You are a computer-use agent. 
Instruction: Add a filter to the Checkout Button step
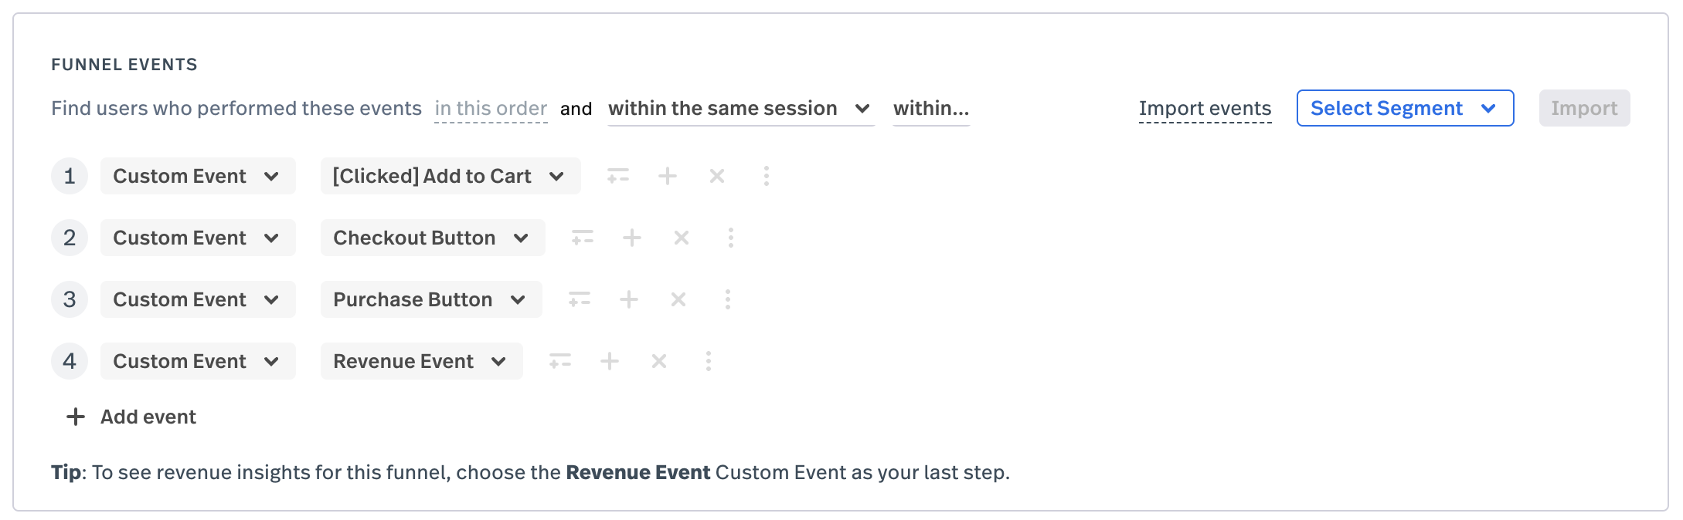click(582, 238)
